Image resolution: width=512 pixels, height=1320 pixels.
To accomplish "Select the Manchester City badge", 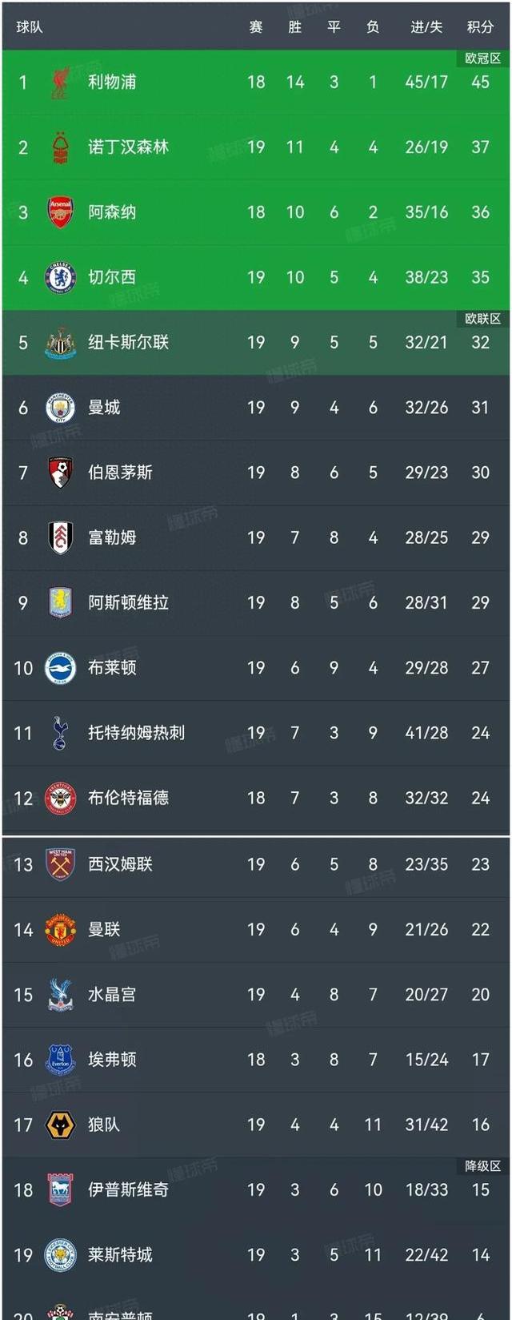I will pyautogui.click(x=60, y=408).
